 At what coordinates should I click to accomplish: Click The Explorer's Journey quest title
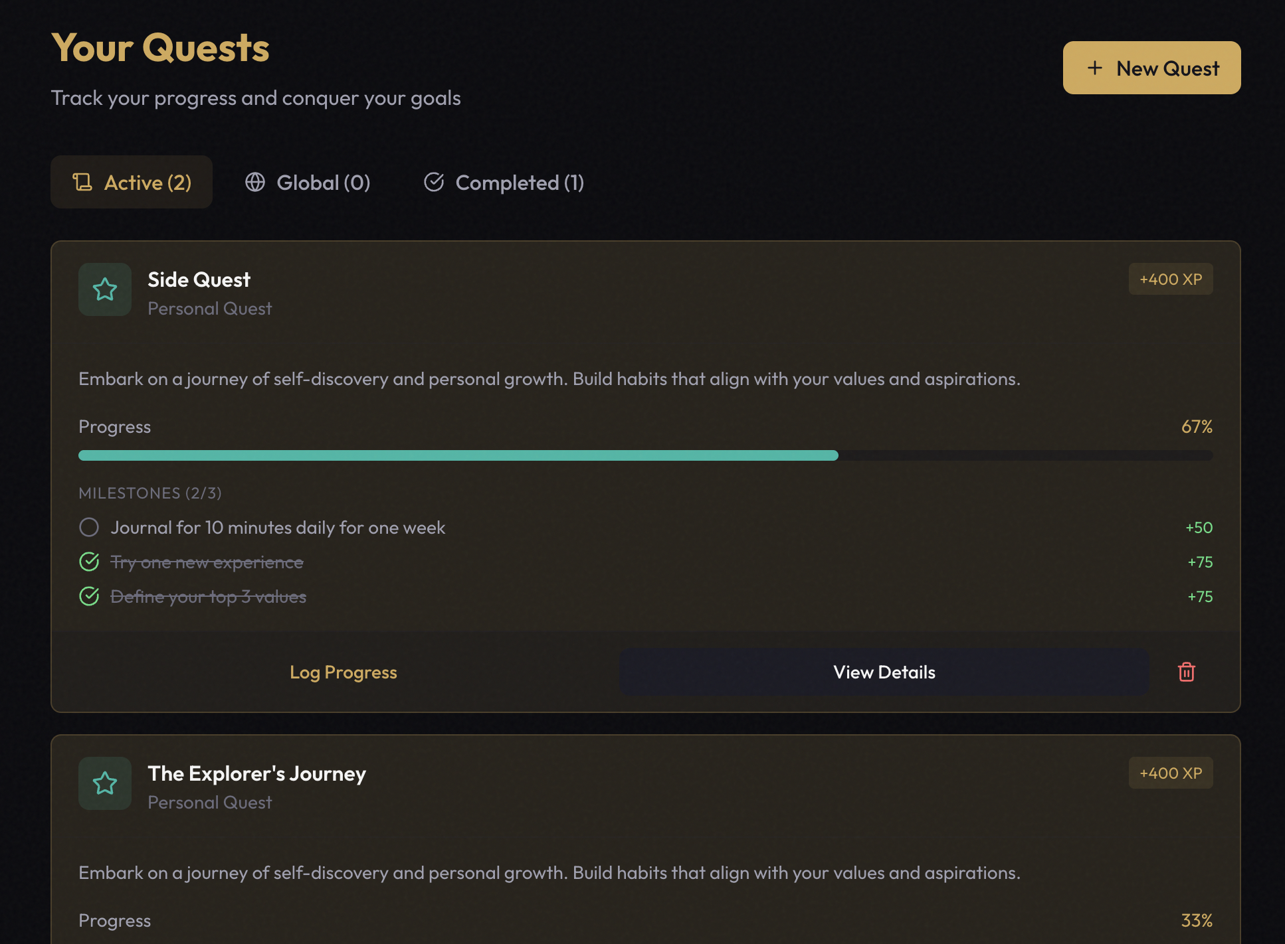coord(256,773)
